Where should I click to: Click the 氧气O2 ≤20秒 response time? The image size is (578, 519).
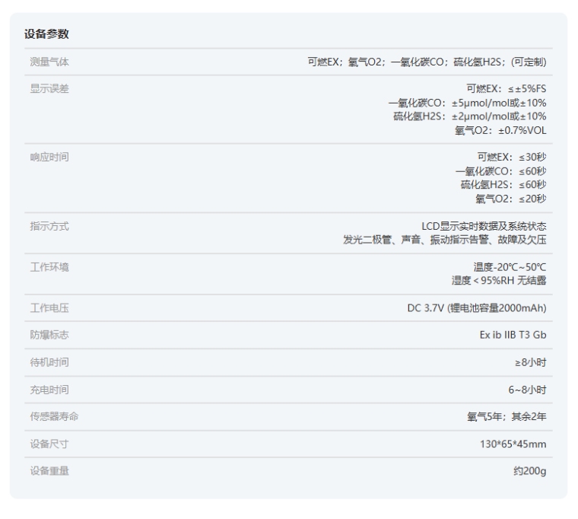click(511, 199)
